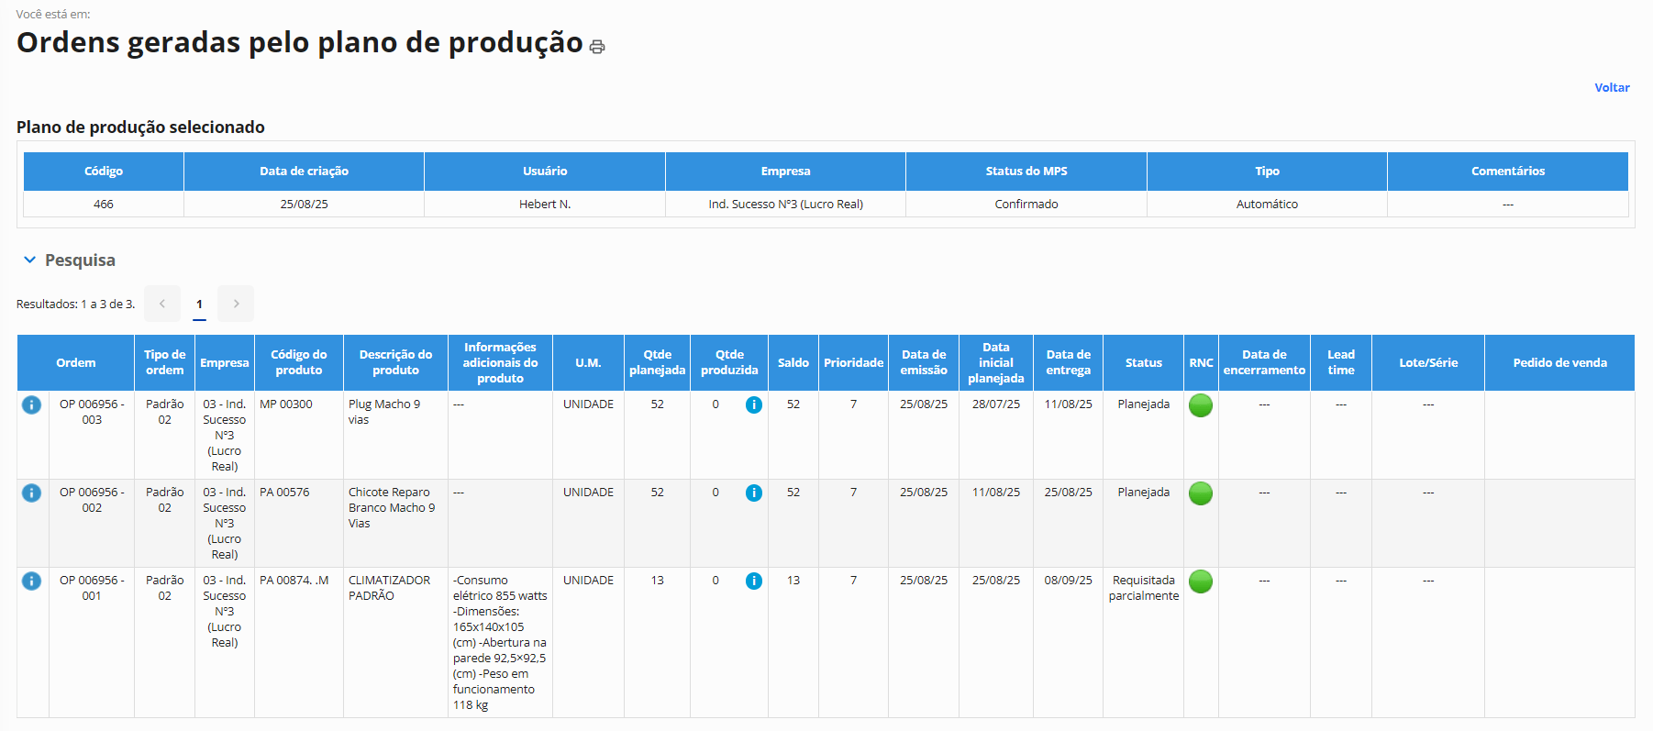The height and width of the screenshot is (731, 1653).
Task: Select page 1 in pagination
Action: (199, 304)
